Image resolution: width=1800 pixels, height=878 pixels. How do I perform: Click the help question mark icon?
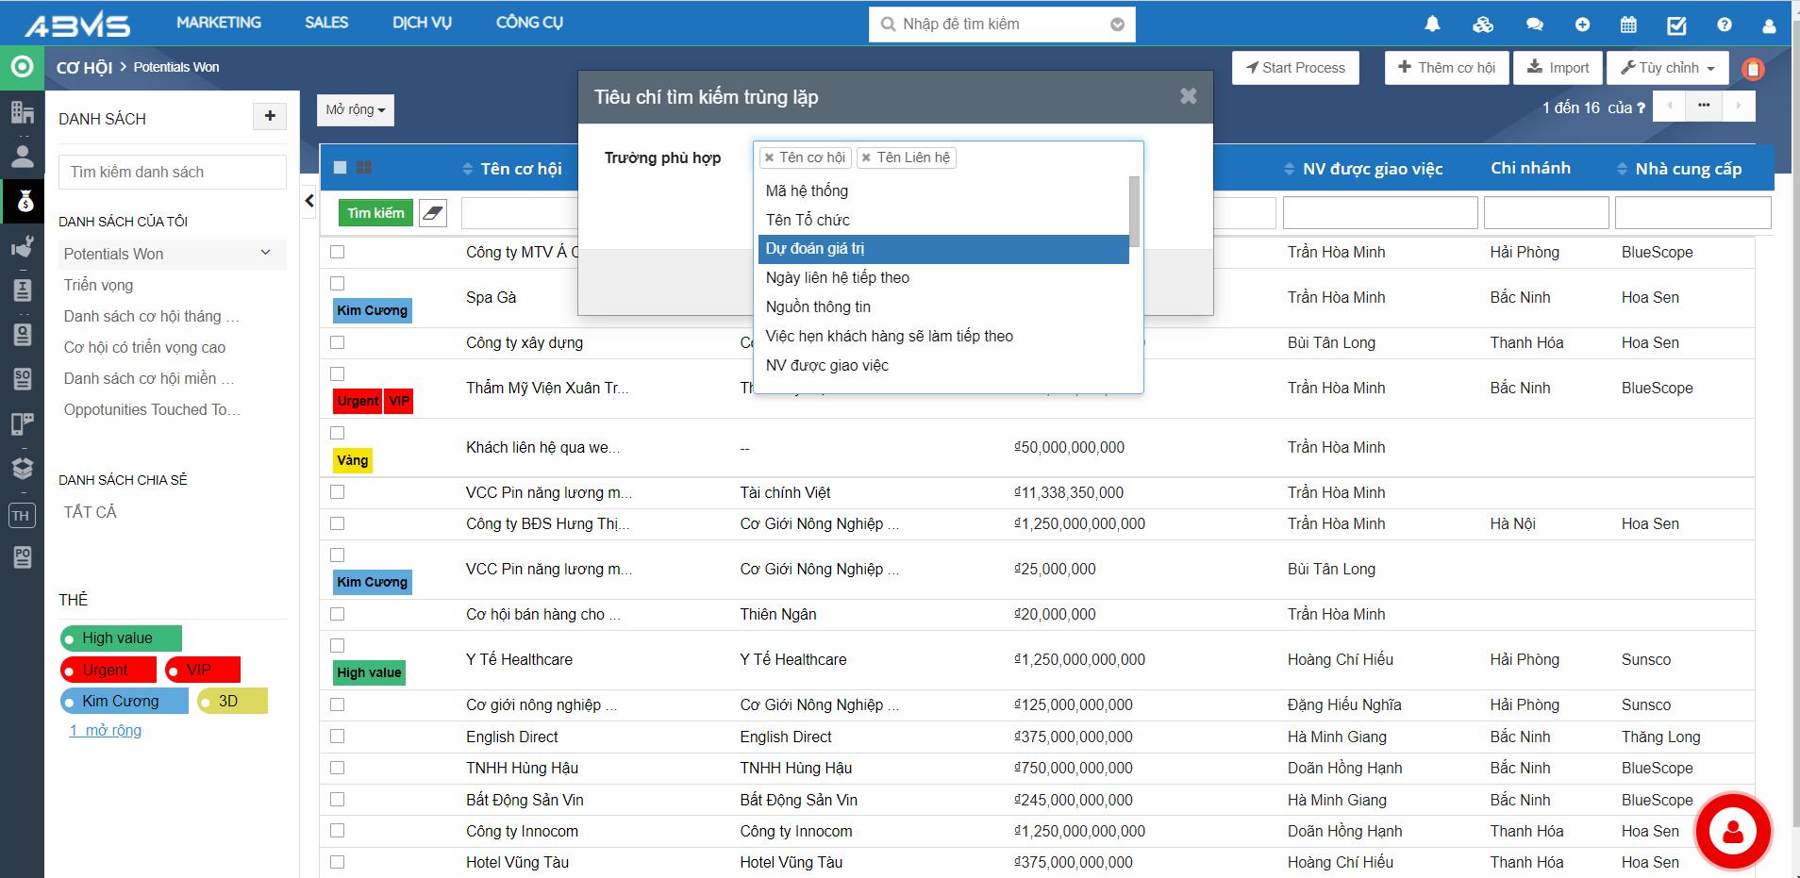pos(1725,25)
